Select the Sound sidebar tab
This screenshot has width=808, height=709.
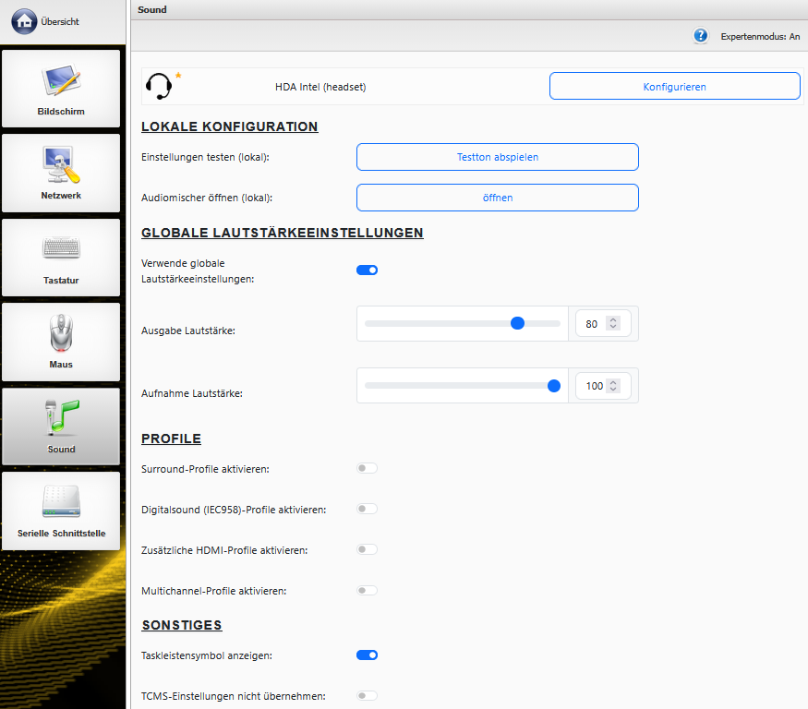[61, 427]
